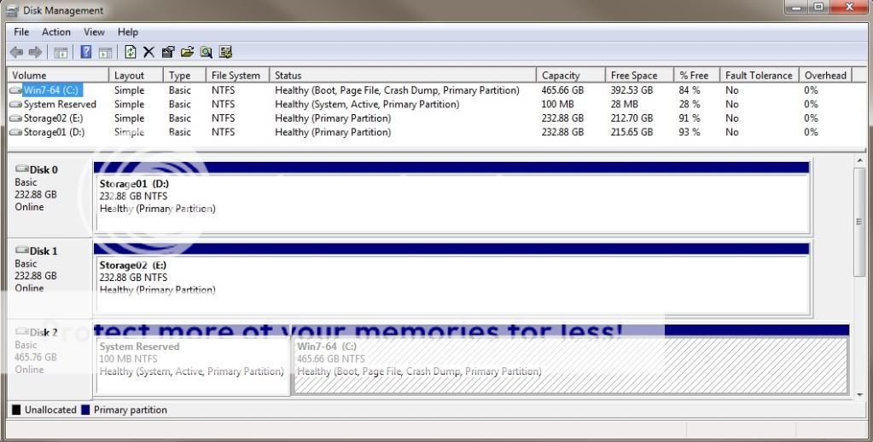Image resolution: width=873 pixels, height=442 pixels.
Task: Open Properties from the toolbar icon
Action: coord(167,52)
